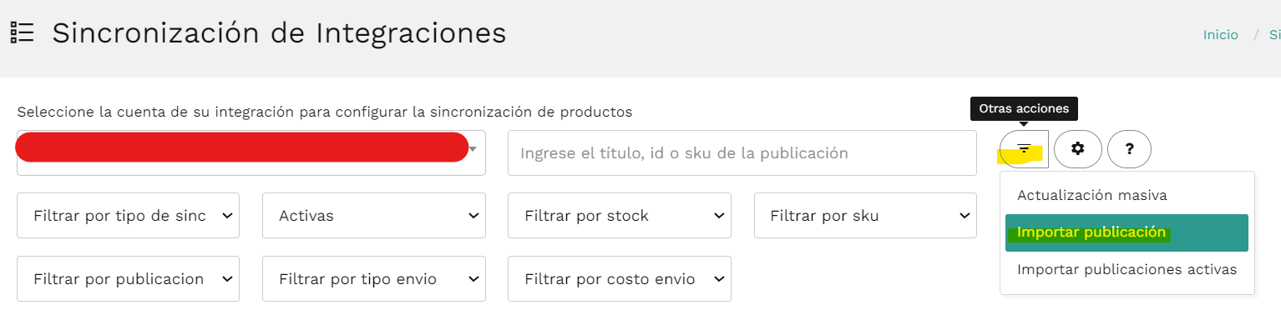Screen dimensions: 1281x310
Task: Focus the title, id or sku search field
Action: click(742, 153)
